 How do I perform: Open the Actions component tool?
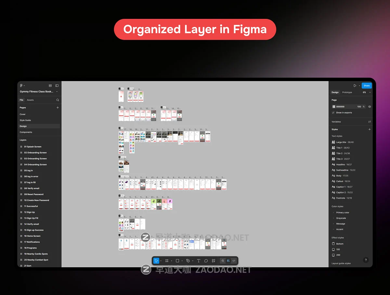214,261
